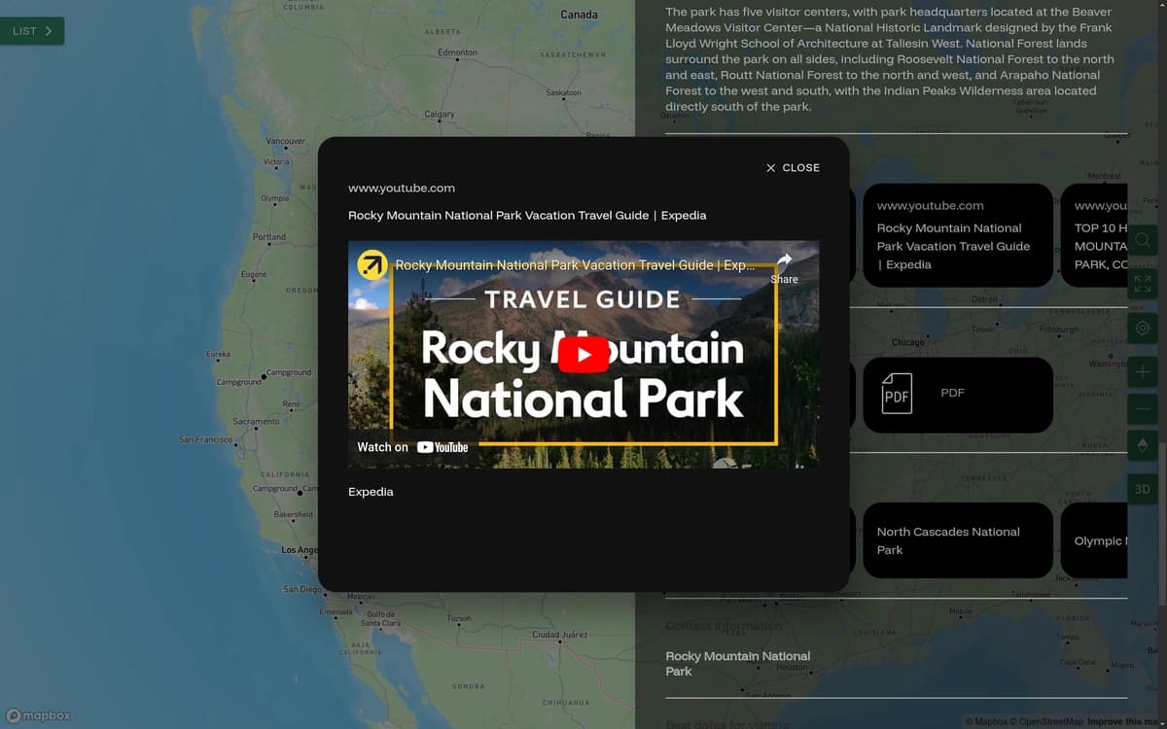Zoom out the map with minus button

click(x=1143, y=409)
